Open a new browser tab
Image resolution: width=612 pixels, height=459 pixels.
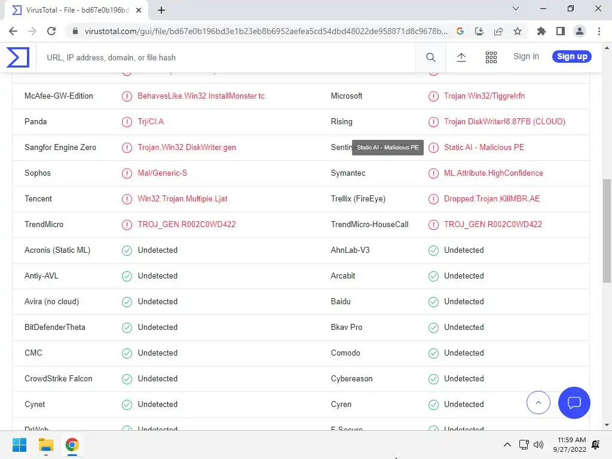click(161, 10)
